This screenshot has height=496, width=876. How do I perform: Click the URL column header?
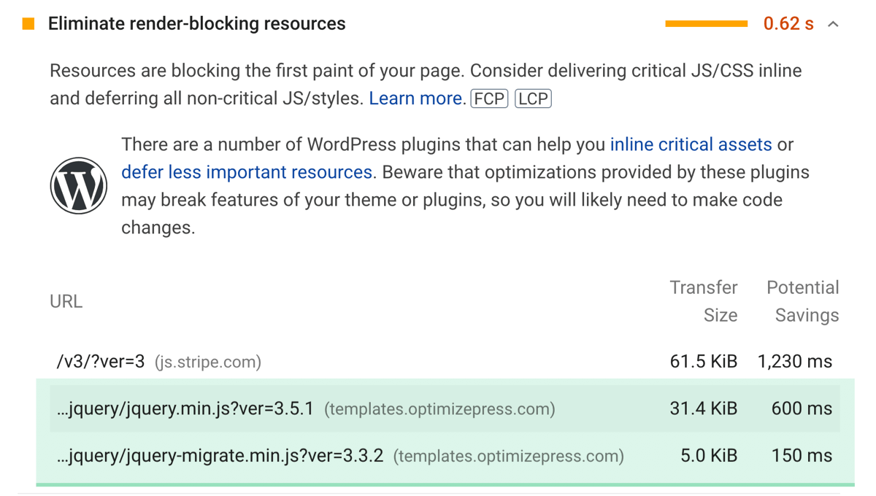pyautogui.click(x=66, y=301)
